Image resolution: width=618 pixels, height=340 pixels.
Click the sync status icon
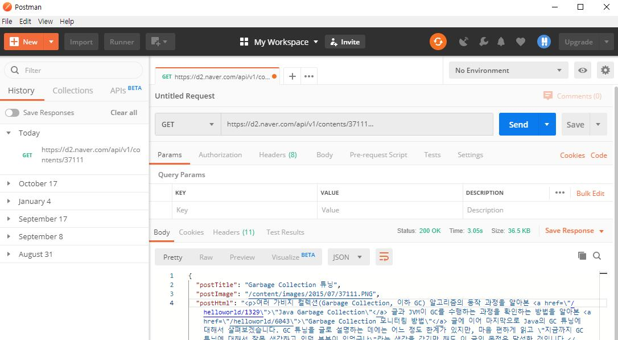[438, 42]
